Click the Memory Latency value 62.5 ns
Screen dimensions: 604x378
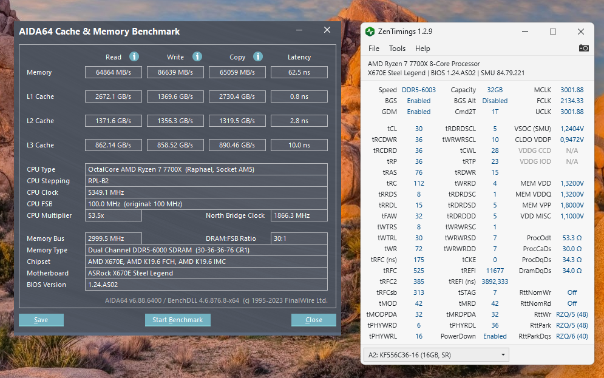pyautogui.click(x=299, y=72)
